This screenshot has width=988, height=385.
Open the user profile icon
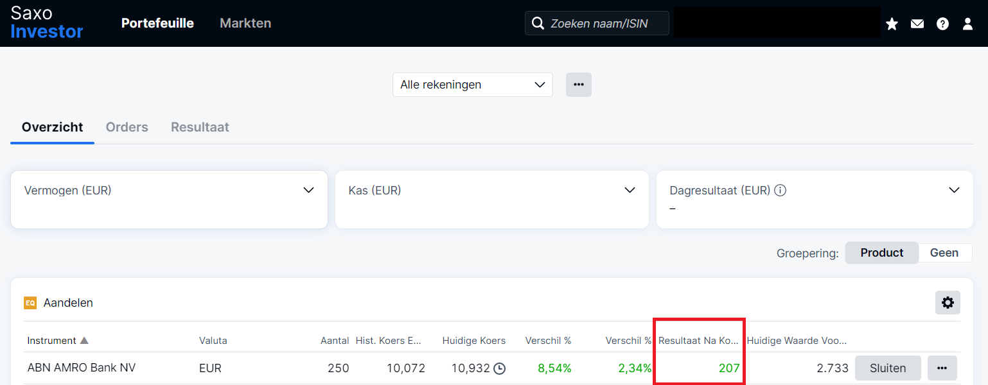[967, 24]
